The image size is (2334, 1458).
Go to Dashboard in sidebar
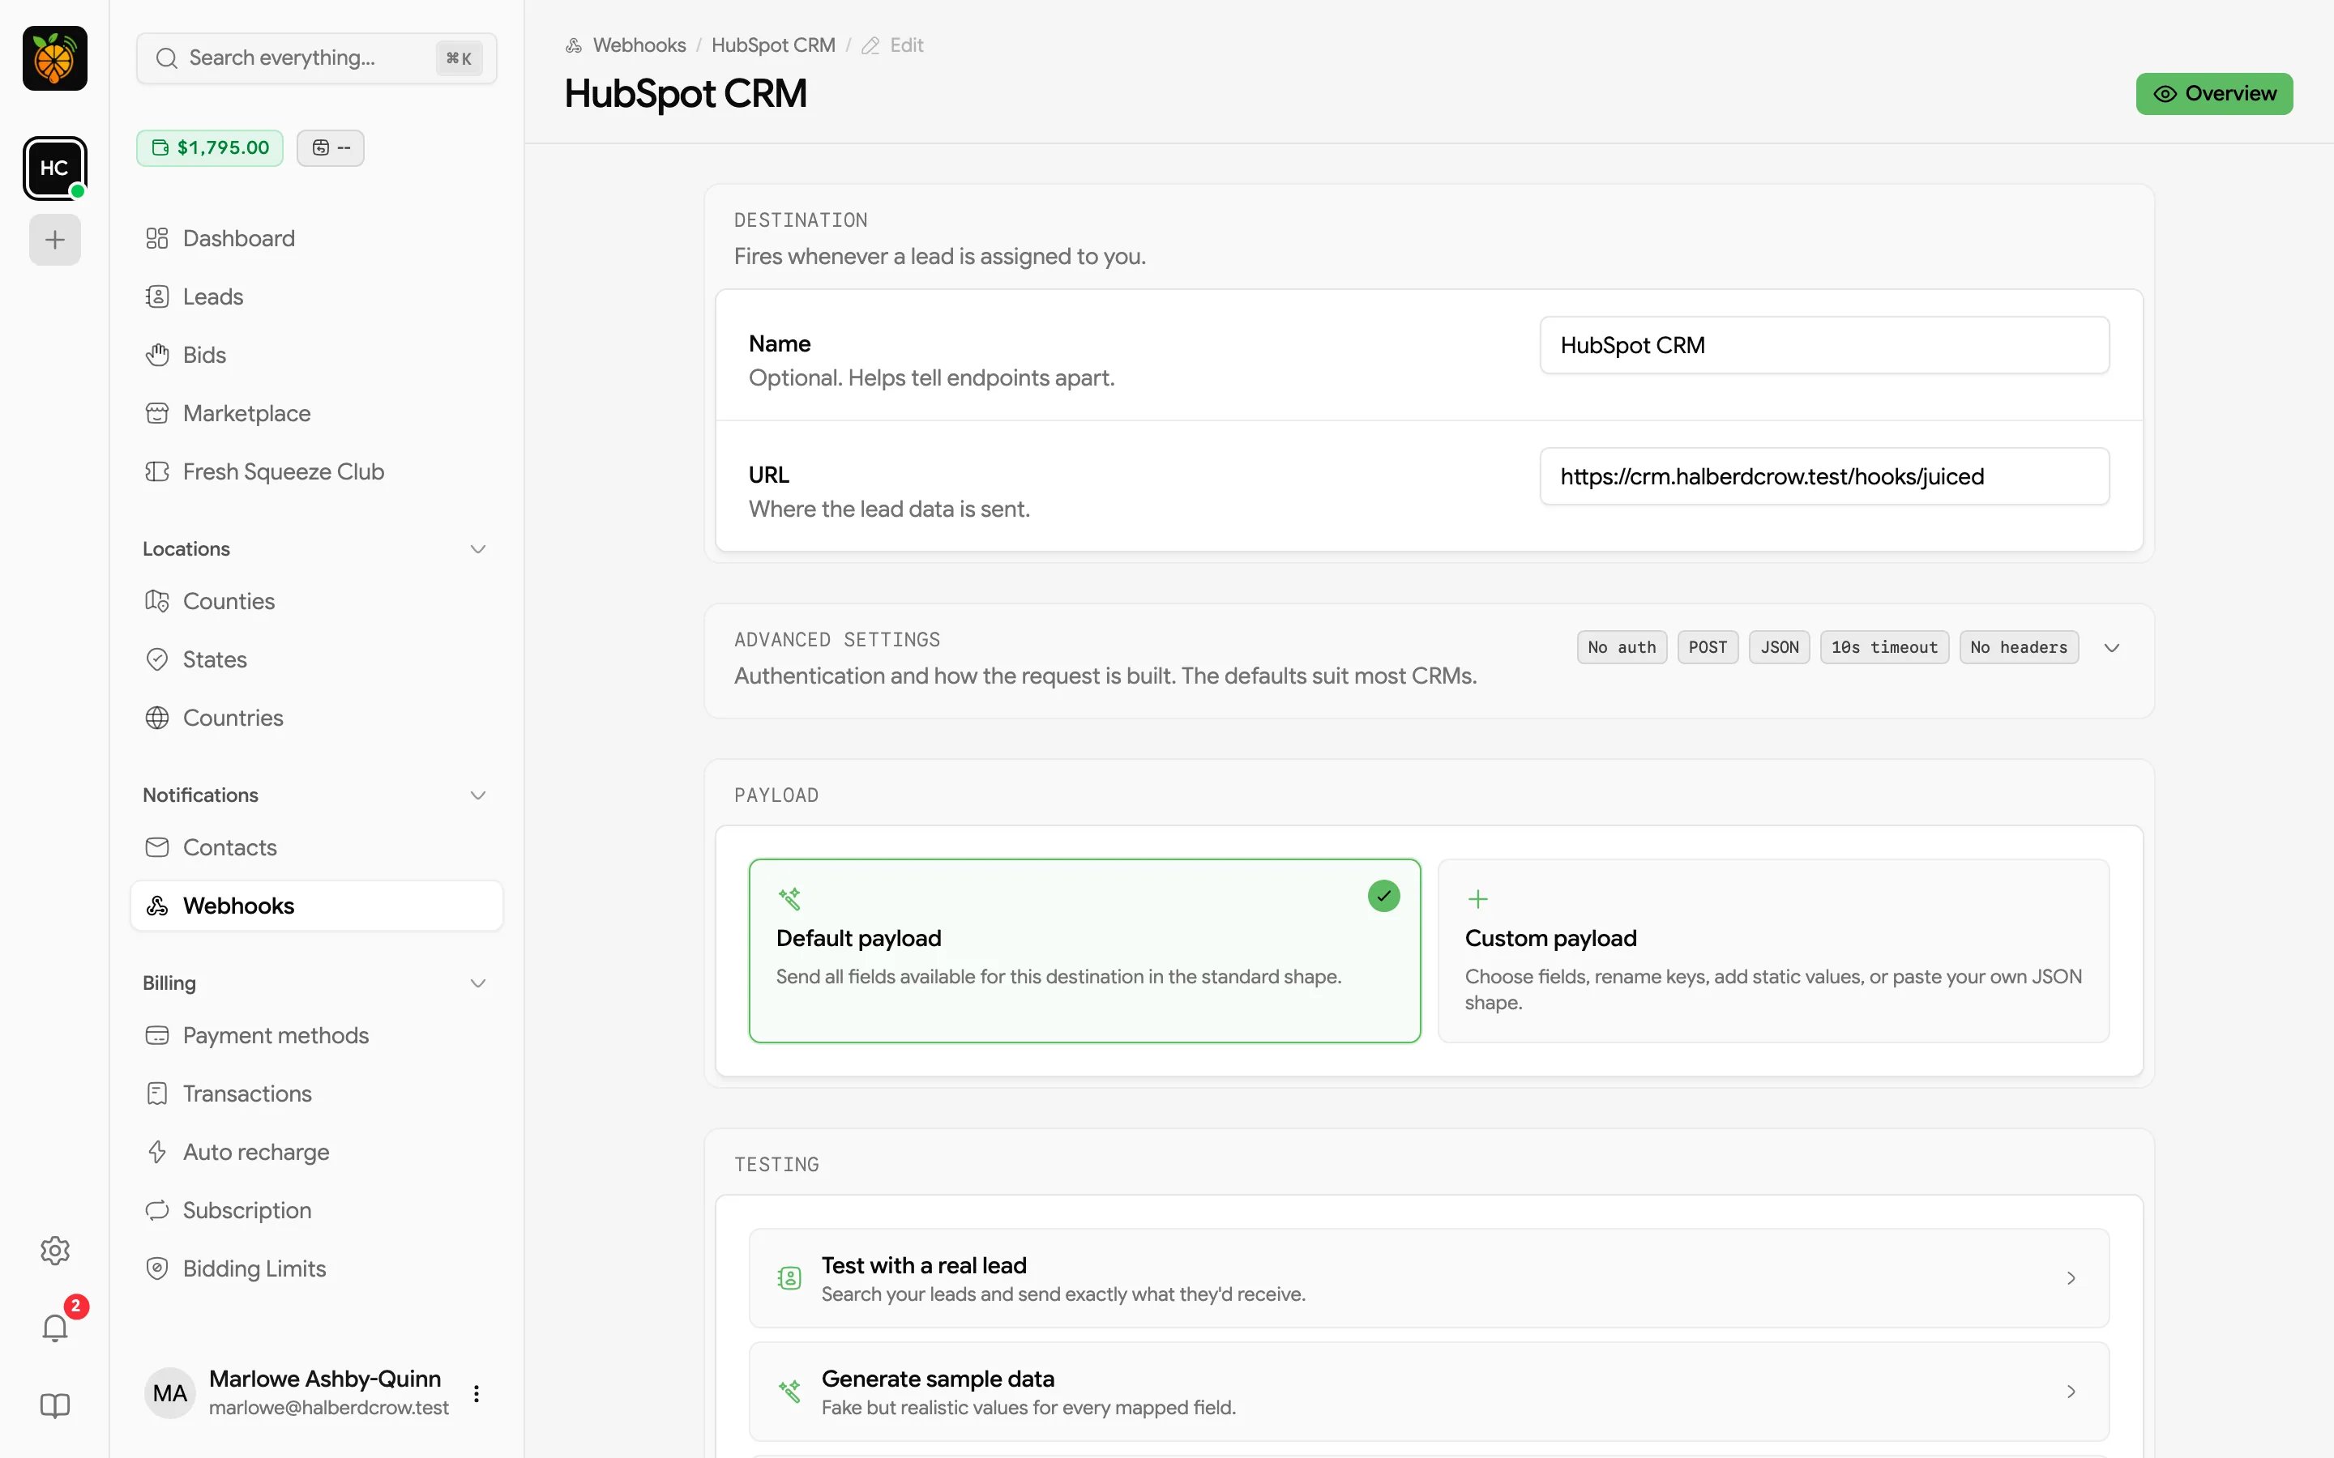click(316, 238)
